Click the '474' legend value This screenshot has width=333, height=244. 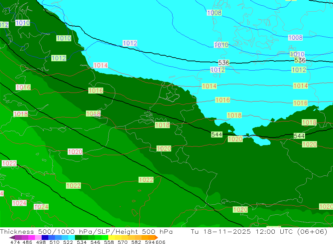click(15, 242)
